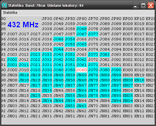Maximize the Statistika window
156x126 pixels.
(x=143, y=5)
